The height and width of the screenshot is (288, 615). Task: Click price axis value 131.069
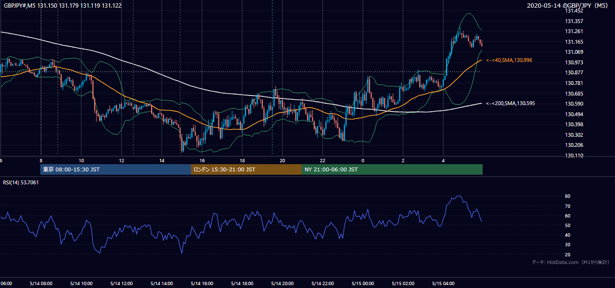pyautogui.click(x=574, y=52)
